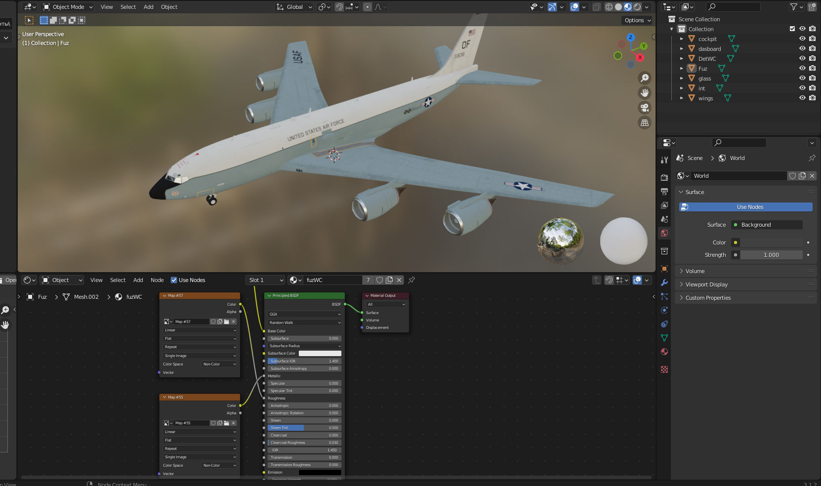Open the Material properties tab
The image size is (821, 486).
coord(664,352)
